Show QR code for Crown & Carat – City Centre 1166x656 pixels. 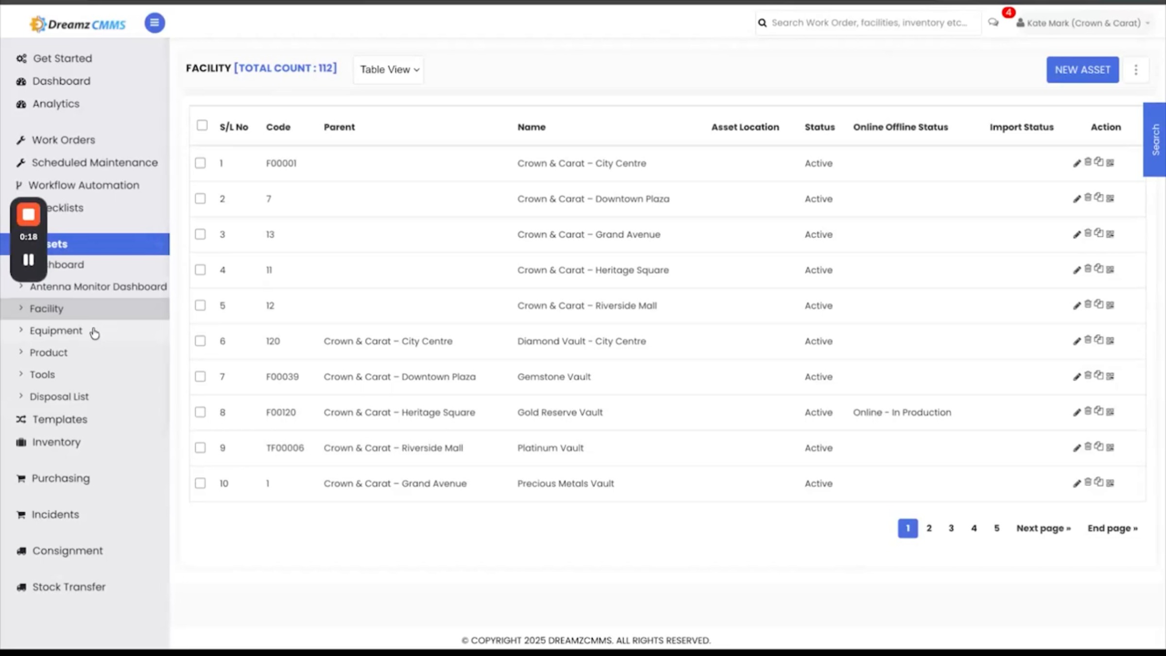pos(1110,163)
